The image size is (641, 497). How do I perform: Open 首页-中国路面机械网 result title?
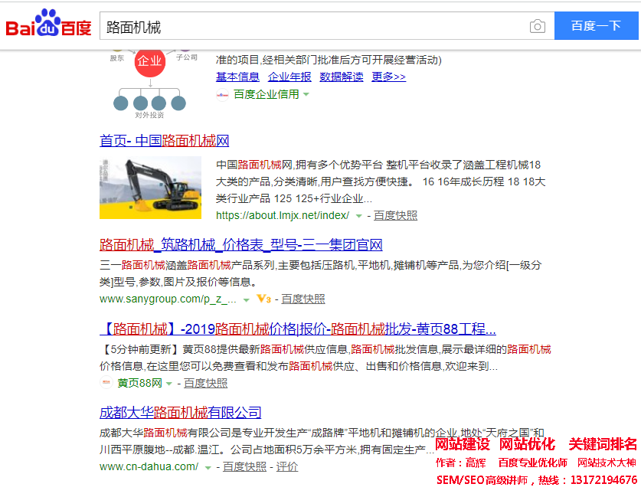(x=164, y=141)
